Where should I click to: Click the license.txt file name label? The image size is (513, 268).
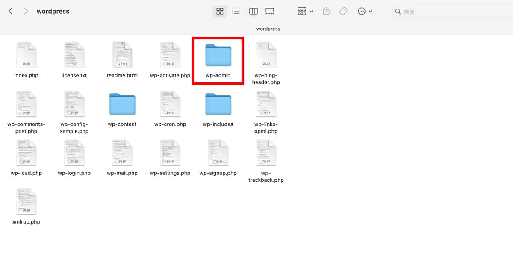74,76
